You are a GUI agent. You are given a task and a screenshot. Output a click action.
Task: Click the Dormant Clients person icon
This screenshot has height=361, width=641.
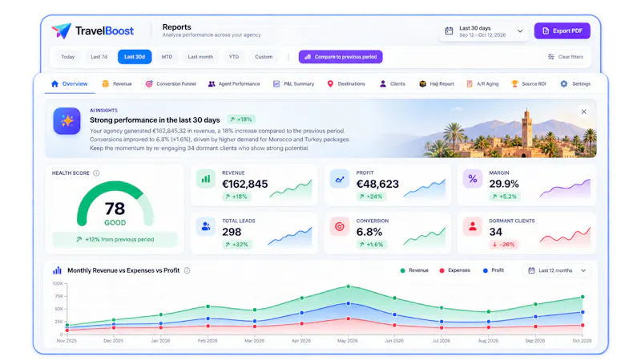[x=473, y=226]
